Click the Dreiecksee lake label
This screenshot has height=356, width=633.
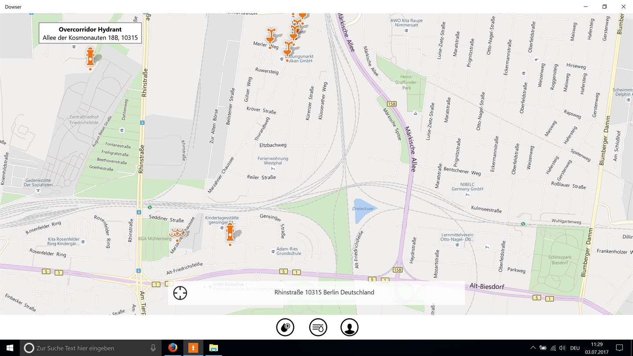tap(363, 209)
